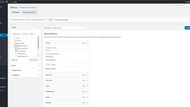
Task: Open the View All pages tab
Action: click(25, 34)
